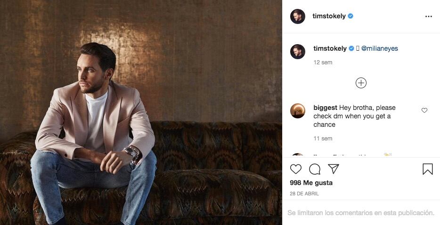Click the comment's 11 sem timestamp
This screenshot has height=225, width=440.
tap(323, 139)
